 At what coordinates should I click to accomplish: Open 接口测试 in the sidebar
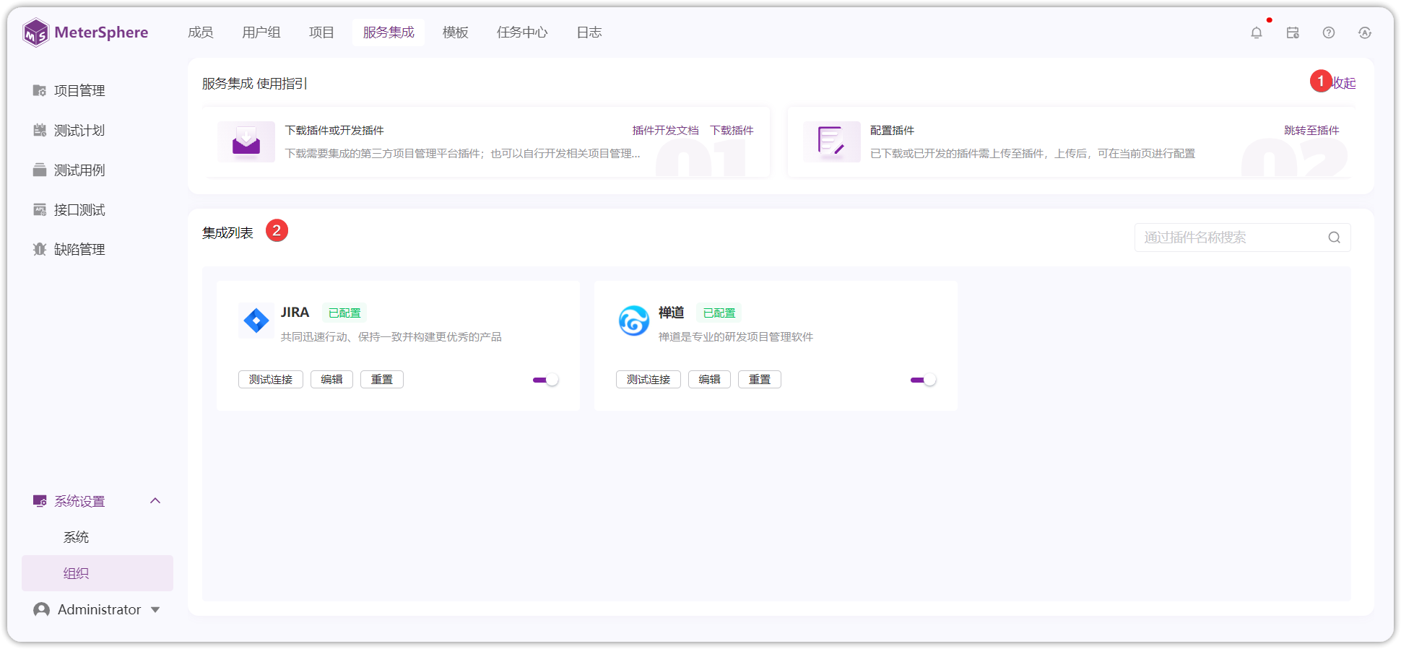pos(79,209)
